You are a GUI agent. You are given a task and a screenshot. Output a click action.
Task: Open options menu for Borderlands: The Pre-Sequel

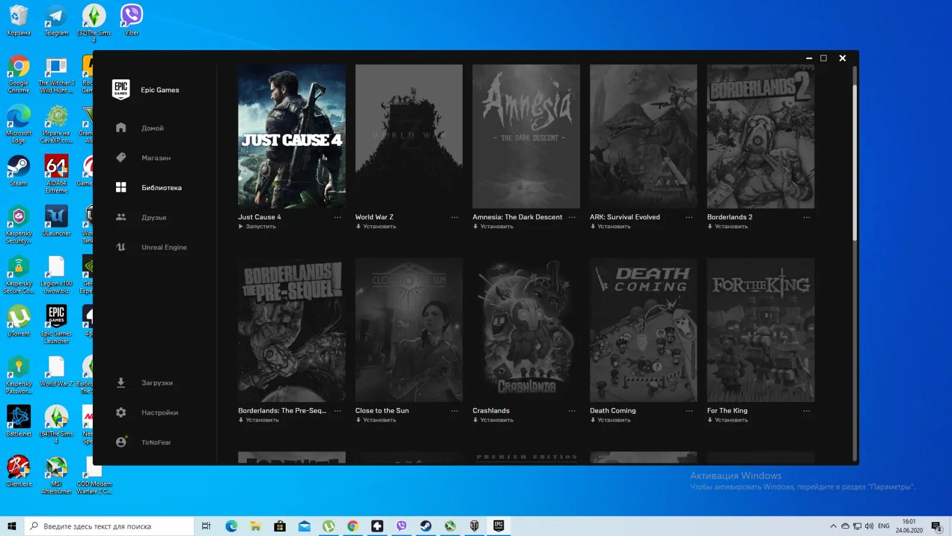click(x=337, y=411)
